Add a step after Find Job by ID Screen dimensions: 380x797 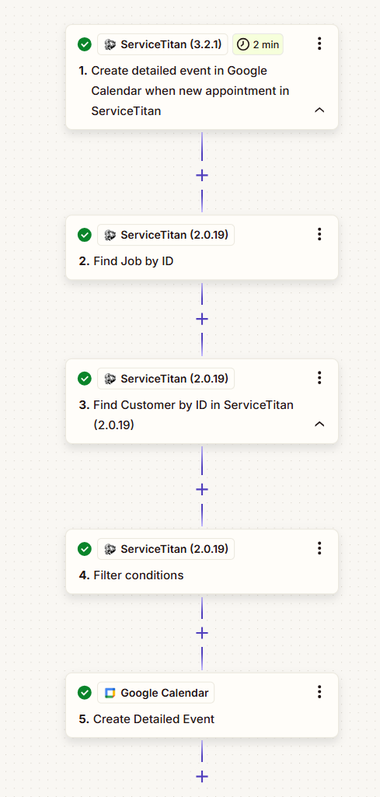(x=202, y=319)
